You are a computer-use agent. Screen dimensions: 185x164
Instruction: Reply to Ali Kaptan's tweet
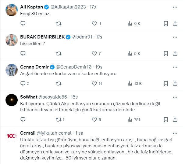(x=23, y=23)
